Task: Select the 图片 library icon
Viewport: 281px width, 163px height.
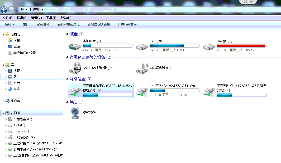Action: click(10, 77)
